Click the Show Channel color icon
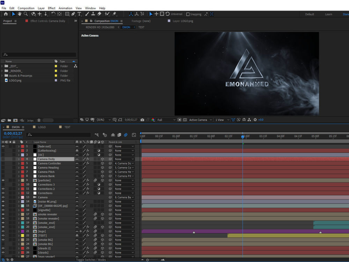The image size is (349, 262). (x=153, y=120)
